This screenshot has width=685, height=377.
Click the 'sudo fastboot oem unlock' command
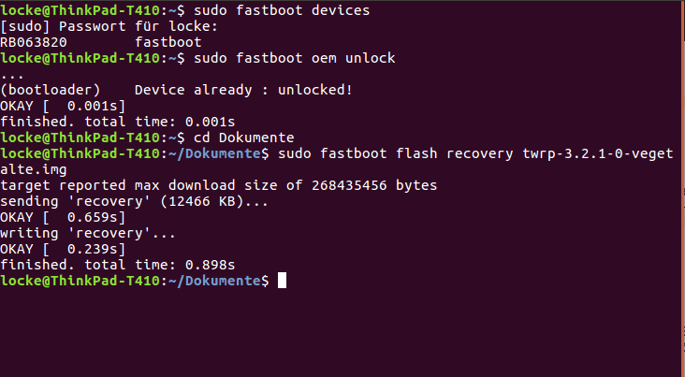point(295,58)
